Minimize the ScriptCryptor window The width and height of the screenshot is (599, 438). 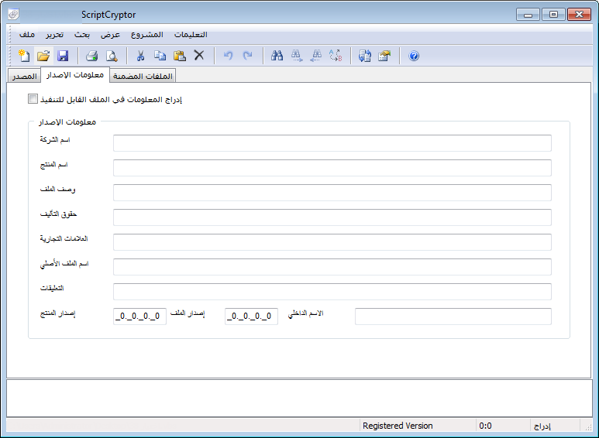528,15
